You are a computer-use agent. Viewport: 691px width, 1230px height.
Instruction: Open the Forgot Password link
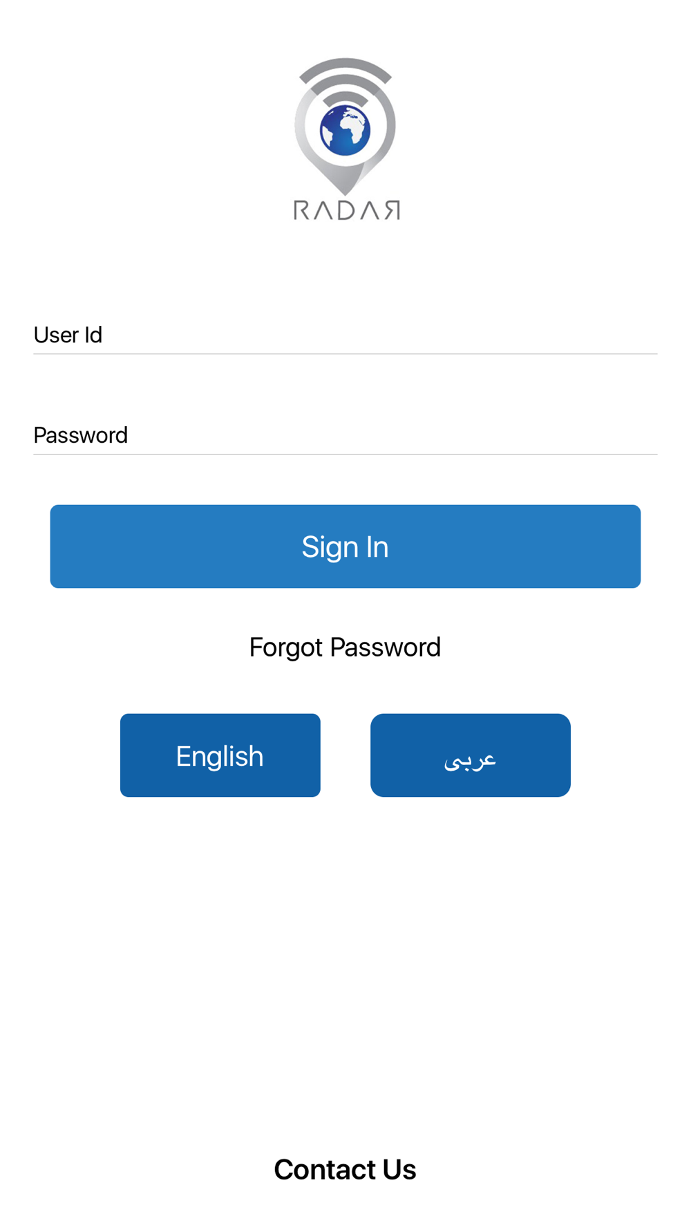coord(345,648)
